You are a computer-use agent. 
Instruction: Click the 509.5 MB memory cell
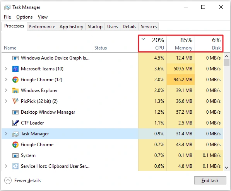pos(181,69)
